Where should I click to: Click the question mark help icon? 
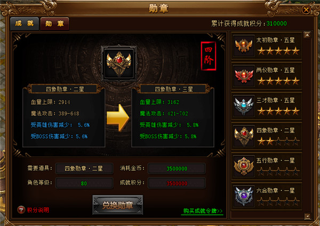pos(21,210)
